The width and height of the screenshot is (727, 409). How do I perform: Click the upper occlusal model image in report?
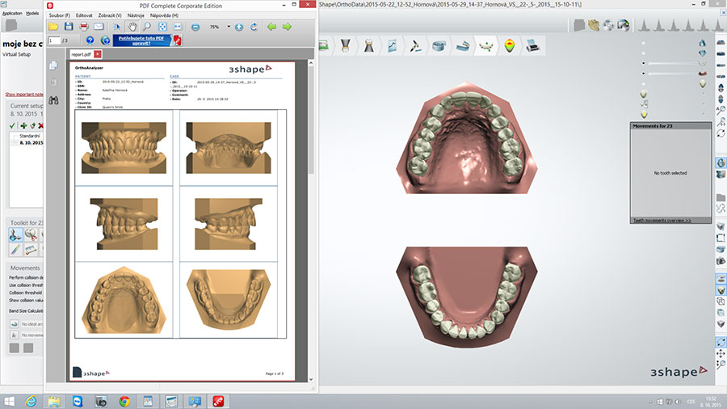(124, 300)
